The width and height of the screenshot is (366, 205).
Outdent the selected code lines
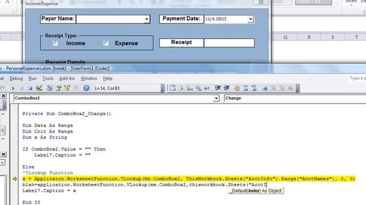226,88
